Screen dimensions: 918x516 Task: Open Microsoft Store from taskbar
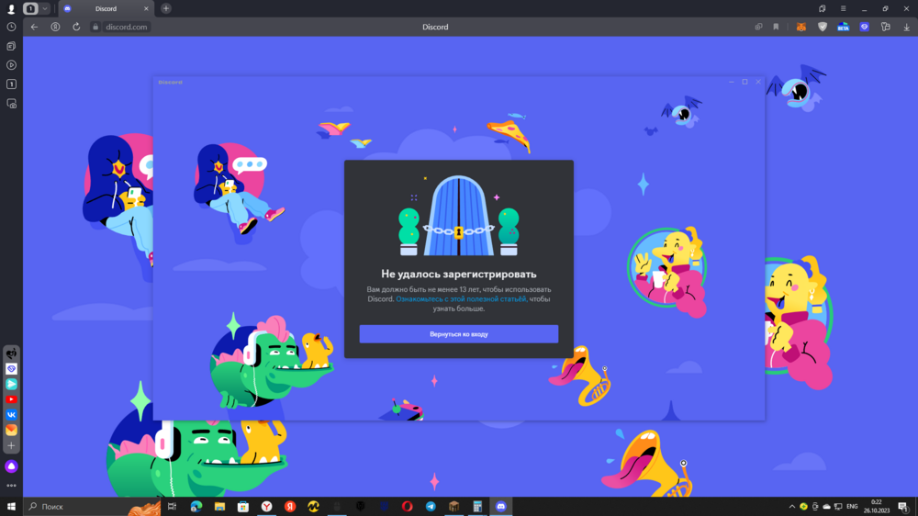click(243, 507)
